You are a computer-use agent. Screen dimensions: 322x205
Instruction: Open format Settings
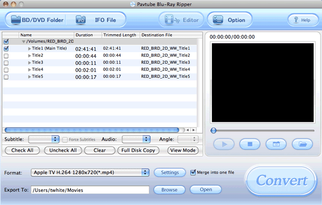(170, 172)
